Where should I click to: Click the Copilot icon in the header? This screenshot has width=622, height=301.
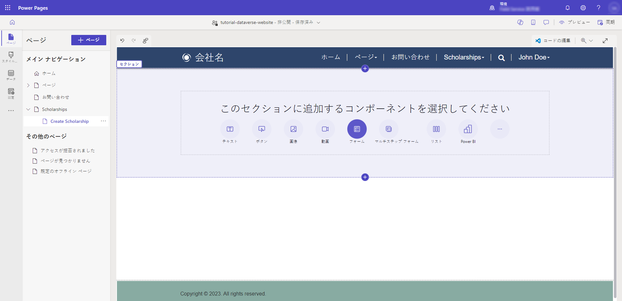(520, 22)
